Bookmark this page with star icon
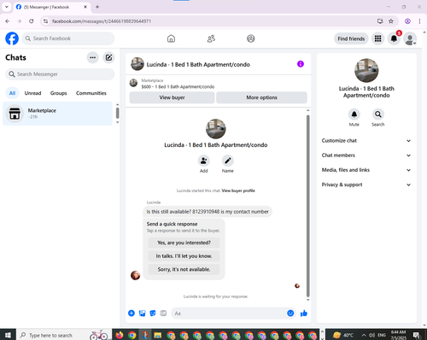The height and width of the screenshot is (340, 427). (x=391, y=21)
